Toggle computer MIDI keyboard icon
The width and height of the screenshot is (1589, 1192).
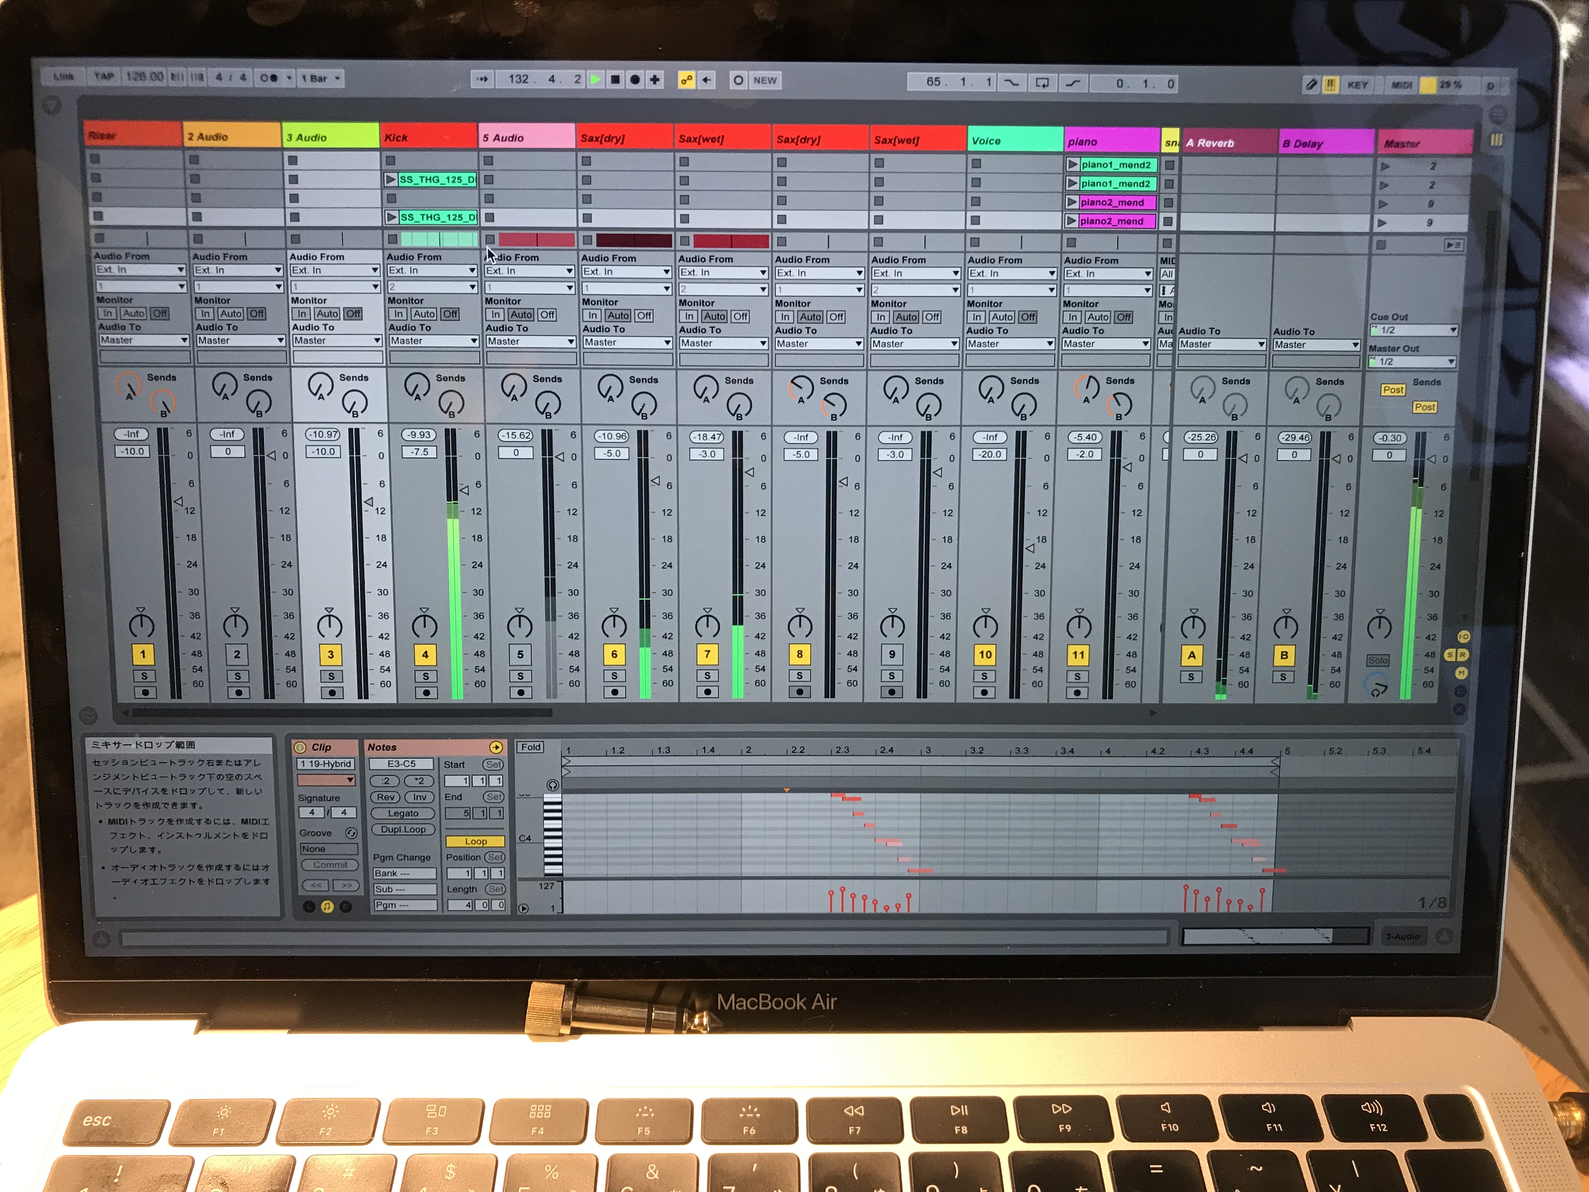1330,85
